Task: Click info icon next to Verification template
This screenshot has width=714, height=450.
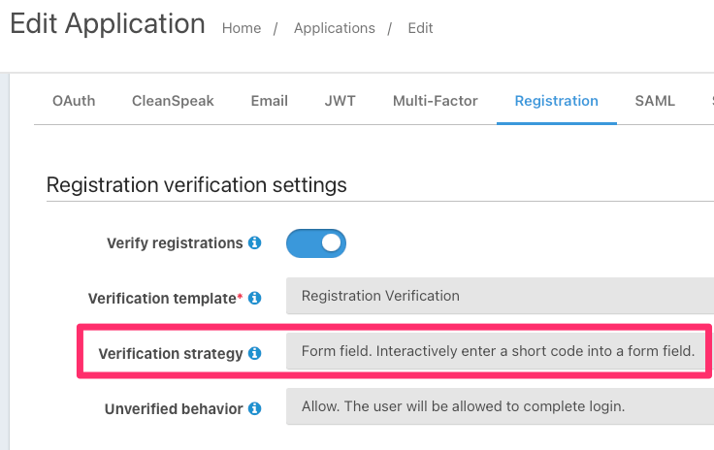Action: [255, 298]
